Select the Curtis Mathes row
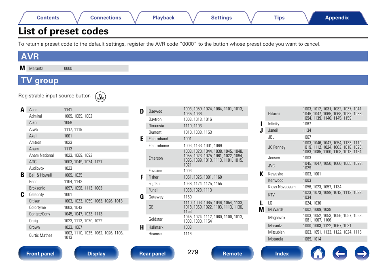This screenshot has width=386, height=272. [x=77, y=235]
